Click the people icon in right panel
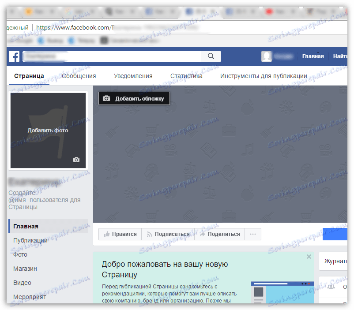Viewport: 354px width, 310px height. (331, 287)
